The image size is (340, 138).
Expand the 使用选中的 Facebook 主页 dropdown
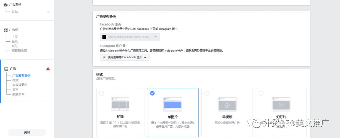[x=125, y=57]
